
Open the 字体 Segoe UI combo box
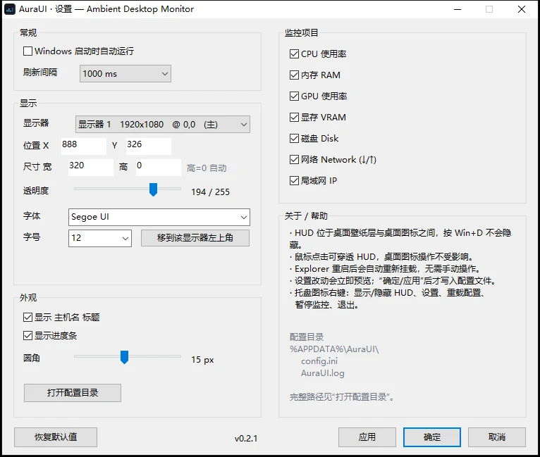(159, 217)
